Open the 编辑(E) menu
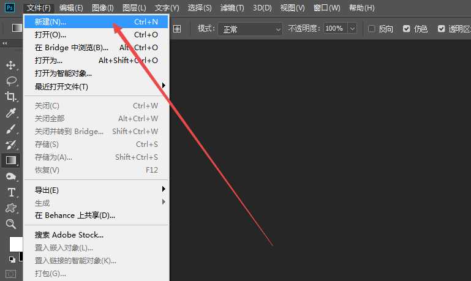The height and width of the screenshot is (281, 471). click(71, 8)
